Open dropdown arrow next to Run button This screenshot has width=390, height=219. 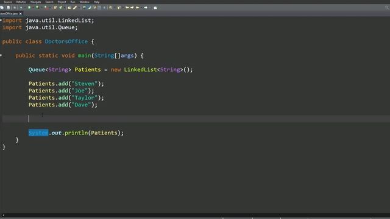point(34,8)
